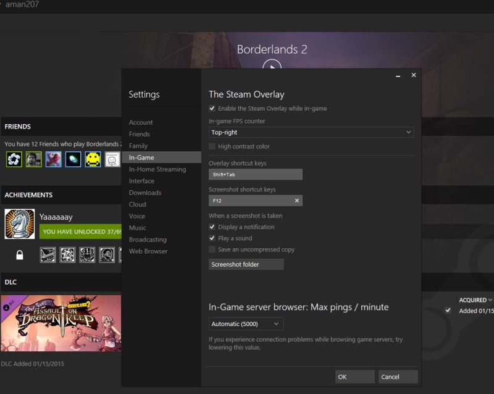
Task: Open the 'Automatic (5000)' max pings dropdown
Action: click(x=246, y=324)
